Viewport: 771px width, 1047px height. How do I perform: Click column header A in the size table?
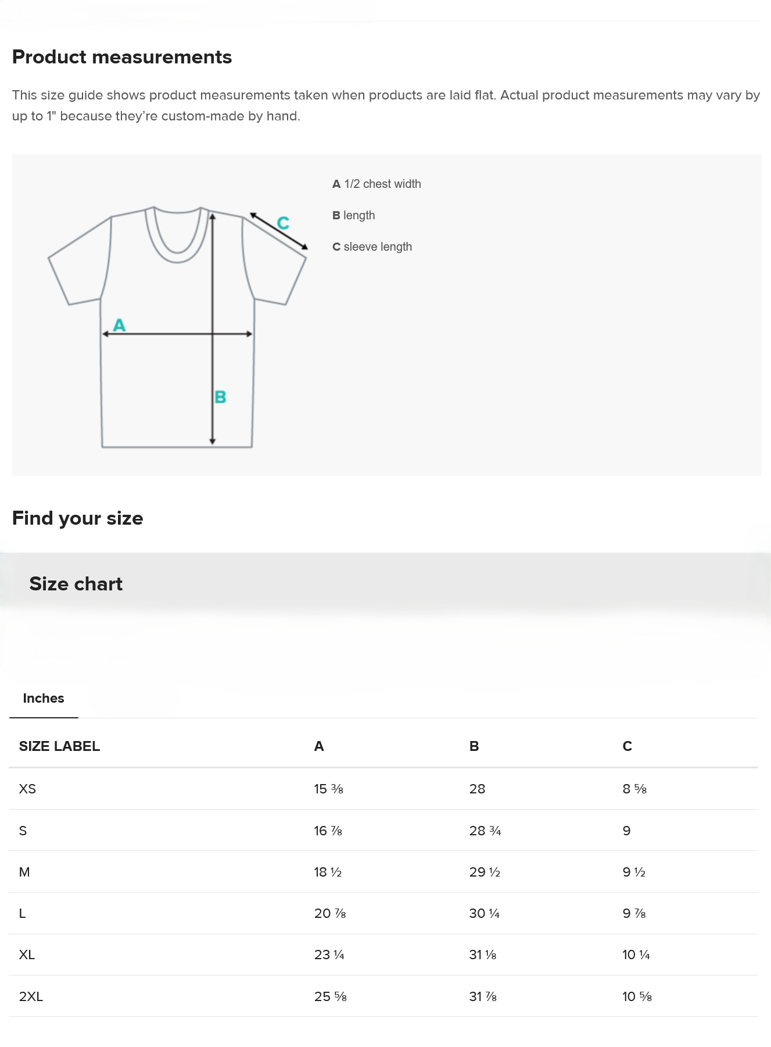pyautogui.click(x=319, y=746)
